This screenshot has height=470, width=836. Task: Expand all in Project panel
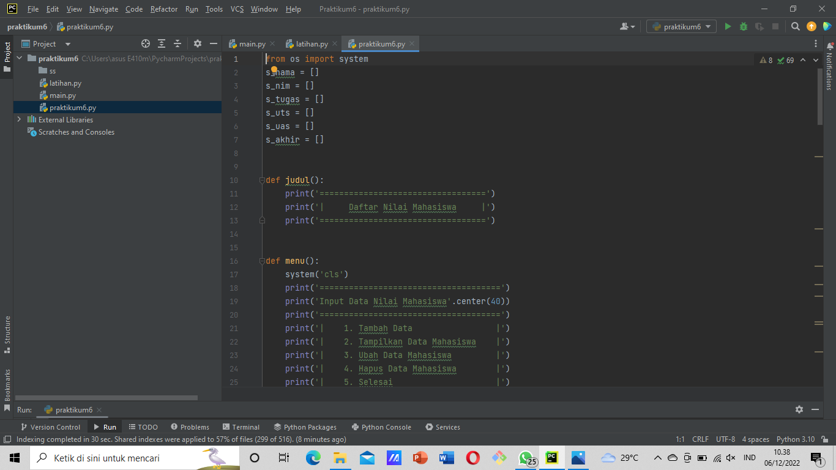(x=162, y=44)
